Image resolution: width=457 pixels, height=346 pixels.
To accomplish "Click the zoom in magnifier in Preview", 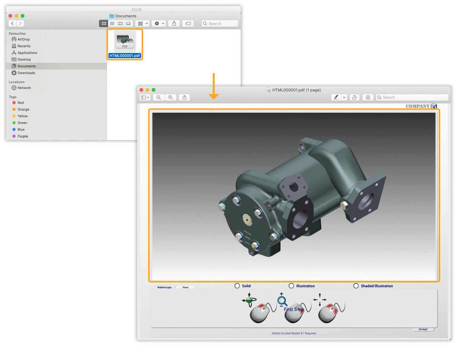I will pyautogui.click(x=171, y=97).
